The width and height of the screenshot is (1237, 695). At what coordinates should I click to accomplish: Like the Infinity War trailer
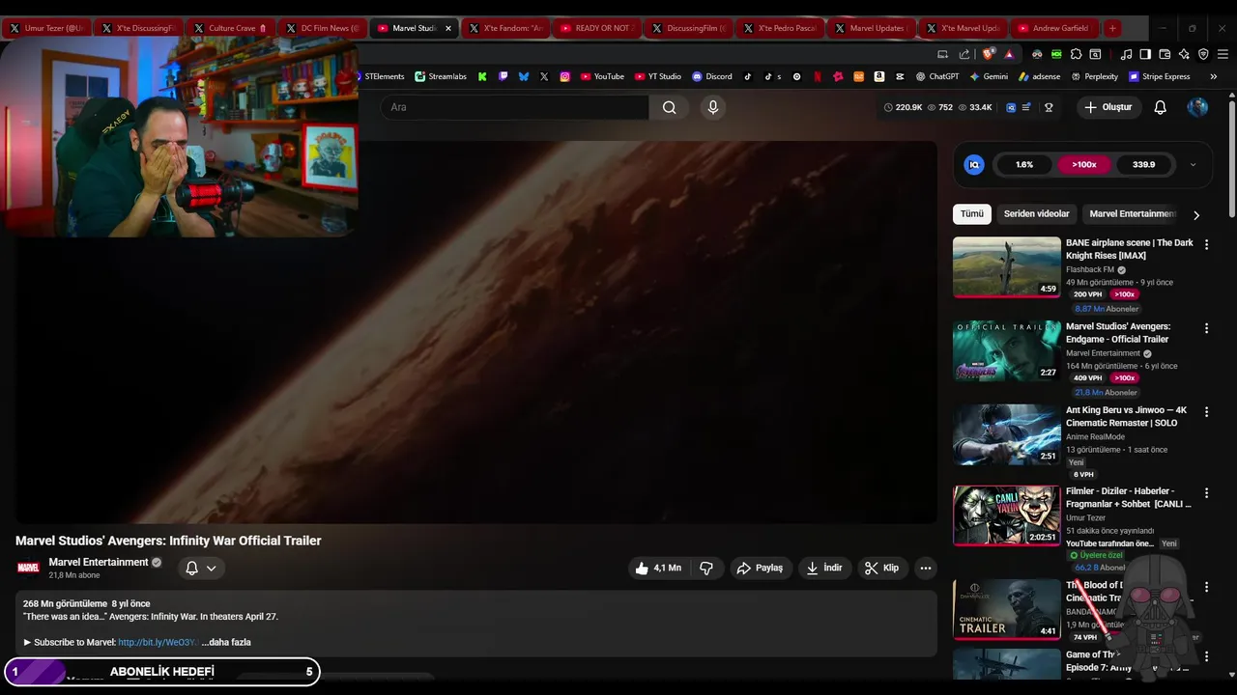[x=658, y=568]
